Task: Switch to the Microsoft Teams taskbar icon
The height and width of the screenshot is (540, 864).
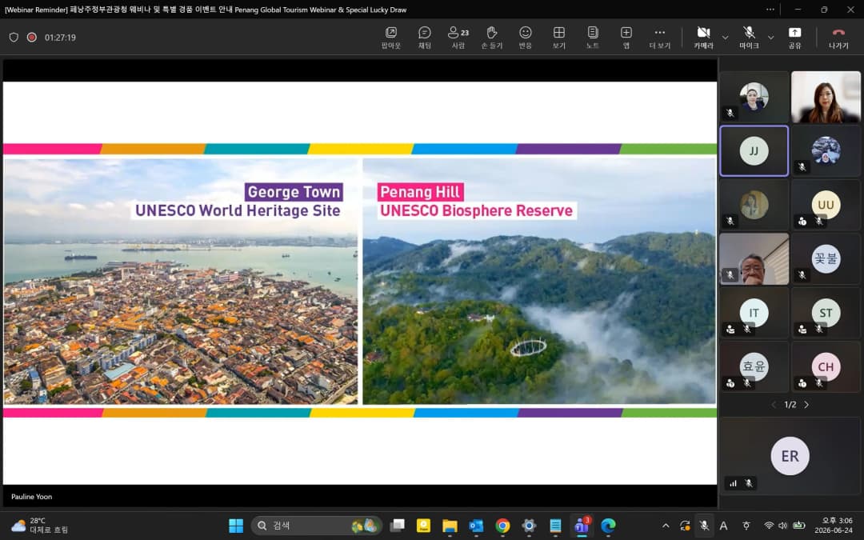Action: pyautogui.click(x=582, y=526)
